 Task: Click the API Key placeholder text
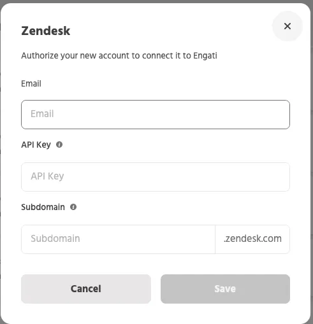tap(47, 176)
